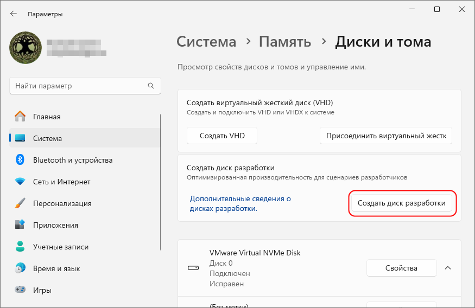Collapse the VMware Virtual NVMe Disk chevron

click(448, 268)
